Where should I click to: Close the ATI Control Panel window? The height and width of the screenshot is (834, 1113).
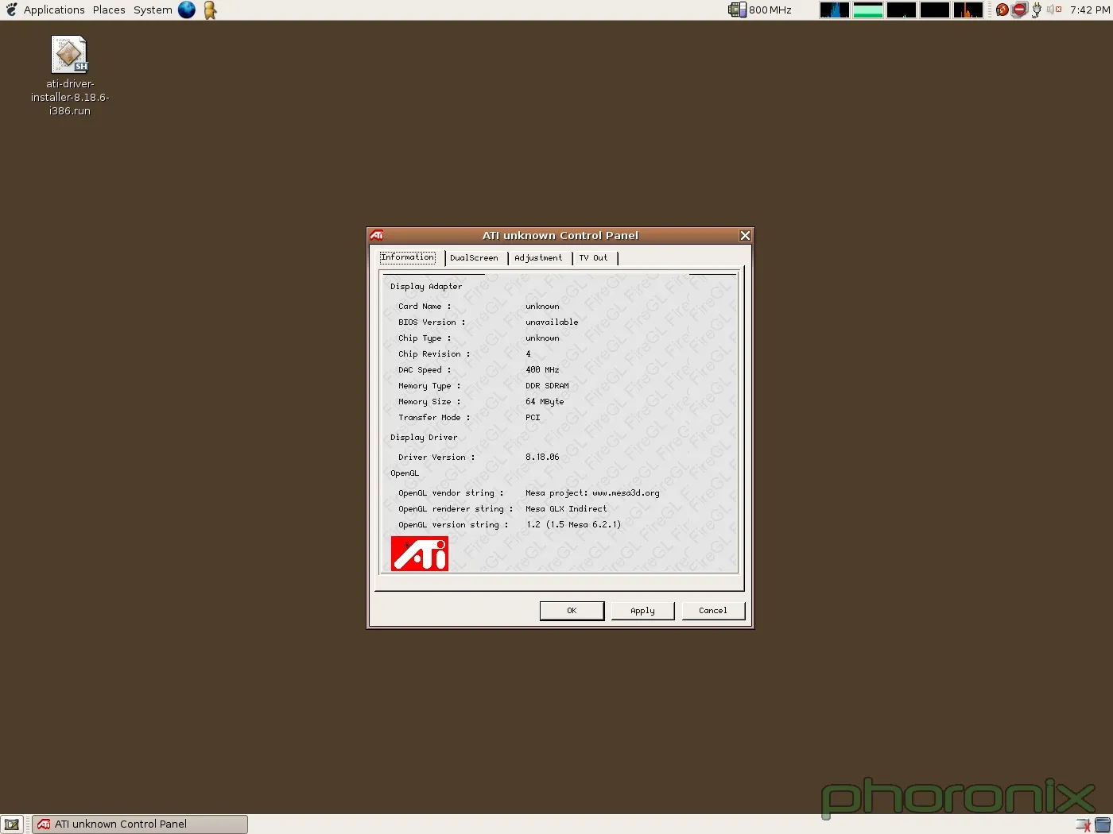(x=745, y=235)
